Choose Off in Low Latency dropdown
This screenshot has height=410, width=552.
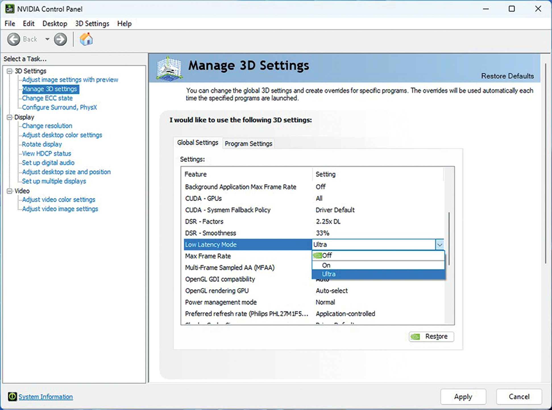[x=378, y=255]
